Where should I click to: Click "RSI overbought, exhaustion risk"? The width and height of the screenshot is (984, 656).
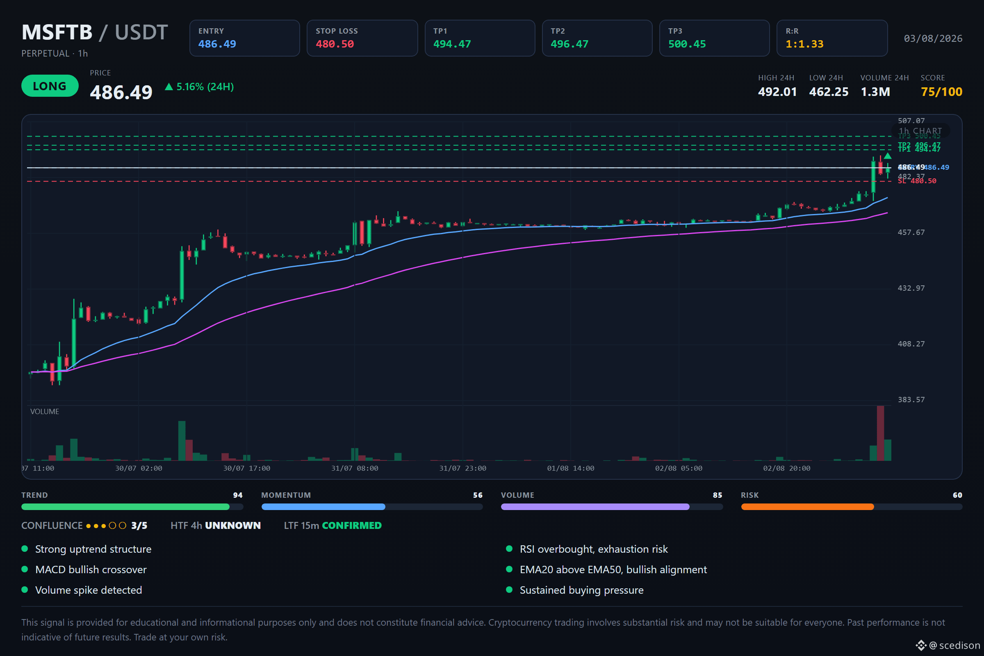(x=594, y=549)
